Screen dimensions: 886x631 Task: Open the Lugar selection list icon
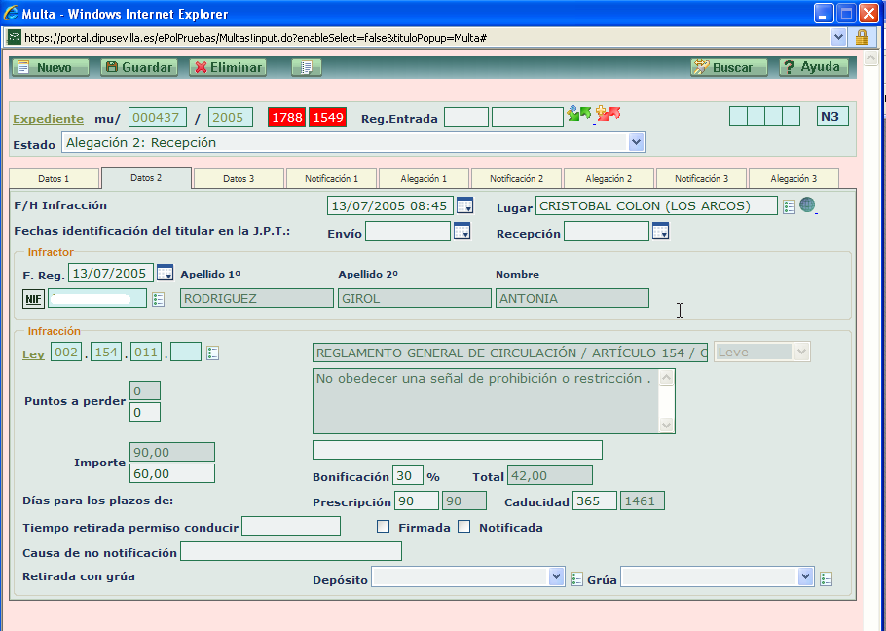[787, 205]
